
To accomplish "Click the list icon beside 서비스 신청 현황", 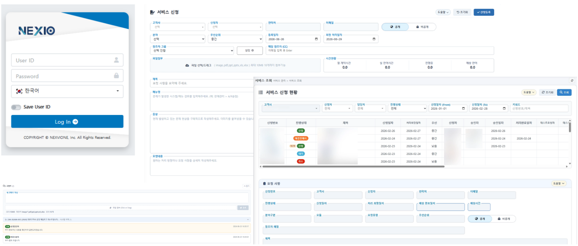I will click(261, 92).
